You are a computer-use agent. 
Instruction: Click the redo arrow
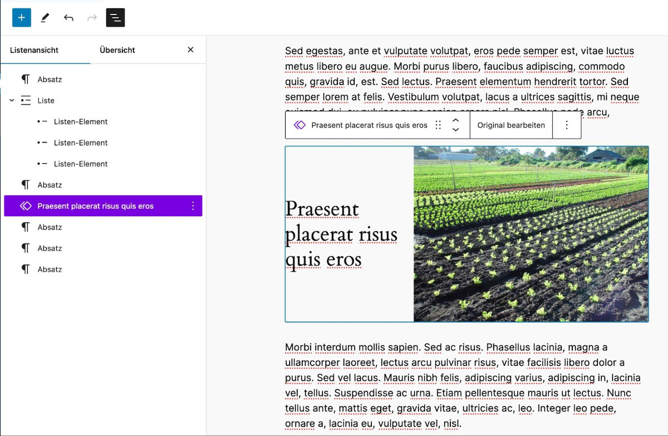point(92,18)
